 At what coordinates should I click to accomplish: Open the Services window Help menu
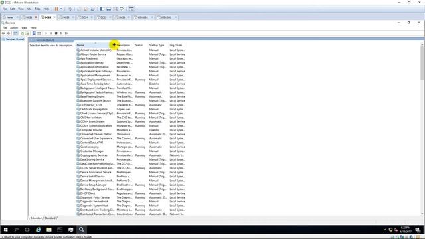tap(33, 28)
